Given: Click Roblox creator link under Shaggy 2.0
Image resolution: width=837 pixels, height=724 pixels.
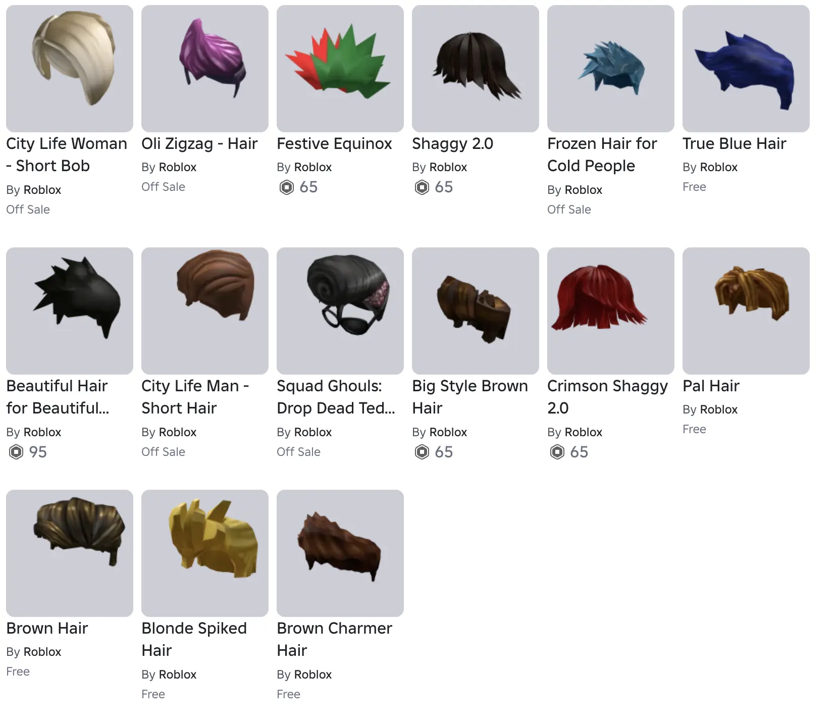Looking at the screenshot, I should [x=448, y=167].
